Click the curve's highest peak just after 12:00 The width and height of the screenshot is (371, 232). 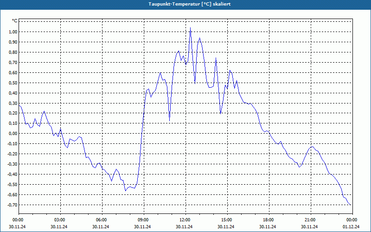190,28
